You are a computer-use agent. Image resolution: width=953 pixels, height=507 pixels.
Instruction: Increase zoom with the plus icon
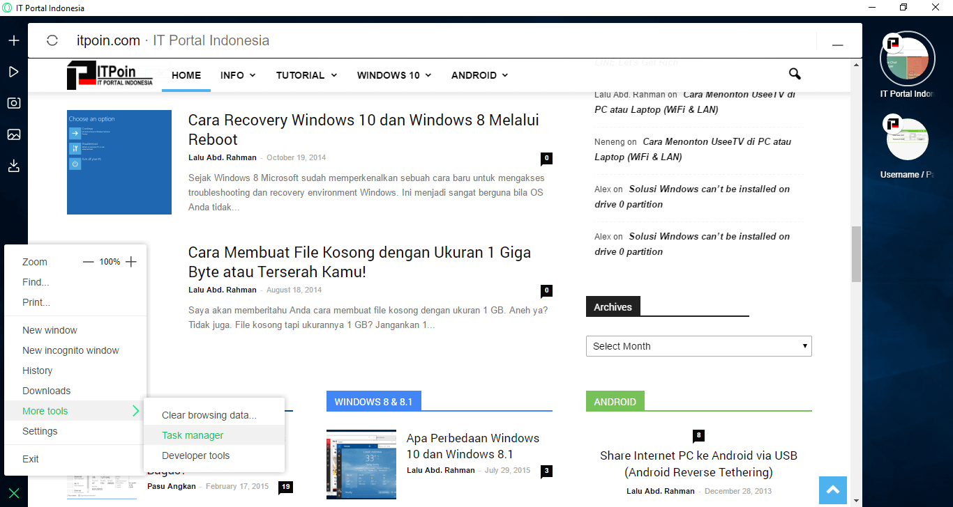click(x=131, y=262)
